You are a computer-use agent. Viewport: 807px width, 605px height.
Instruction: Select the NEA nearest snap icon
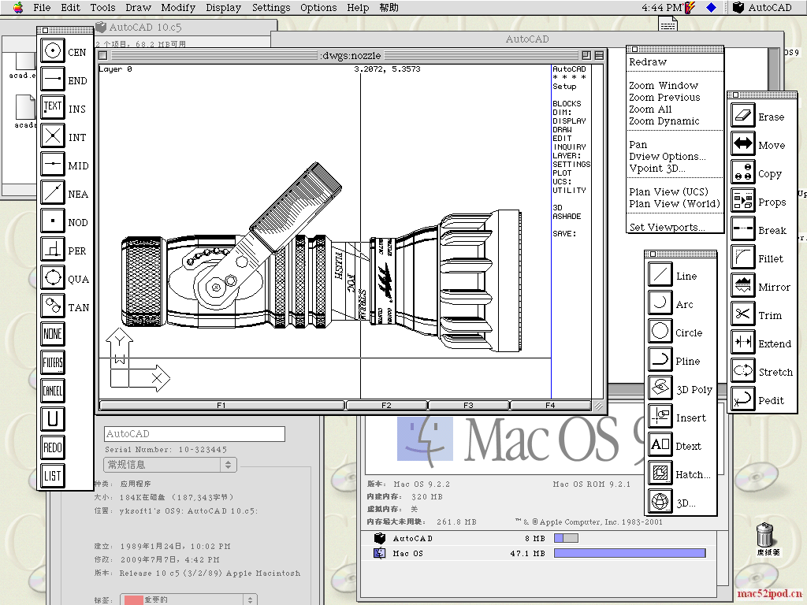click(53, 192)
